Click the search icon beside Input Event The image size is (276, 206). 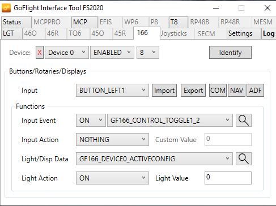[244, 121]
